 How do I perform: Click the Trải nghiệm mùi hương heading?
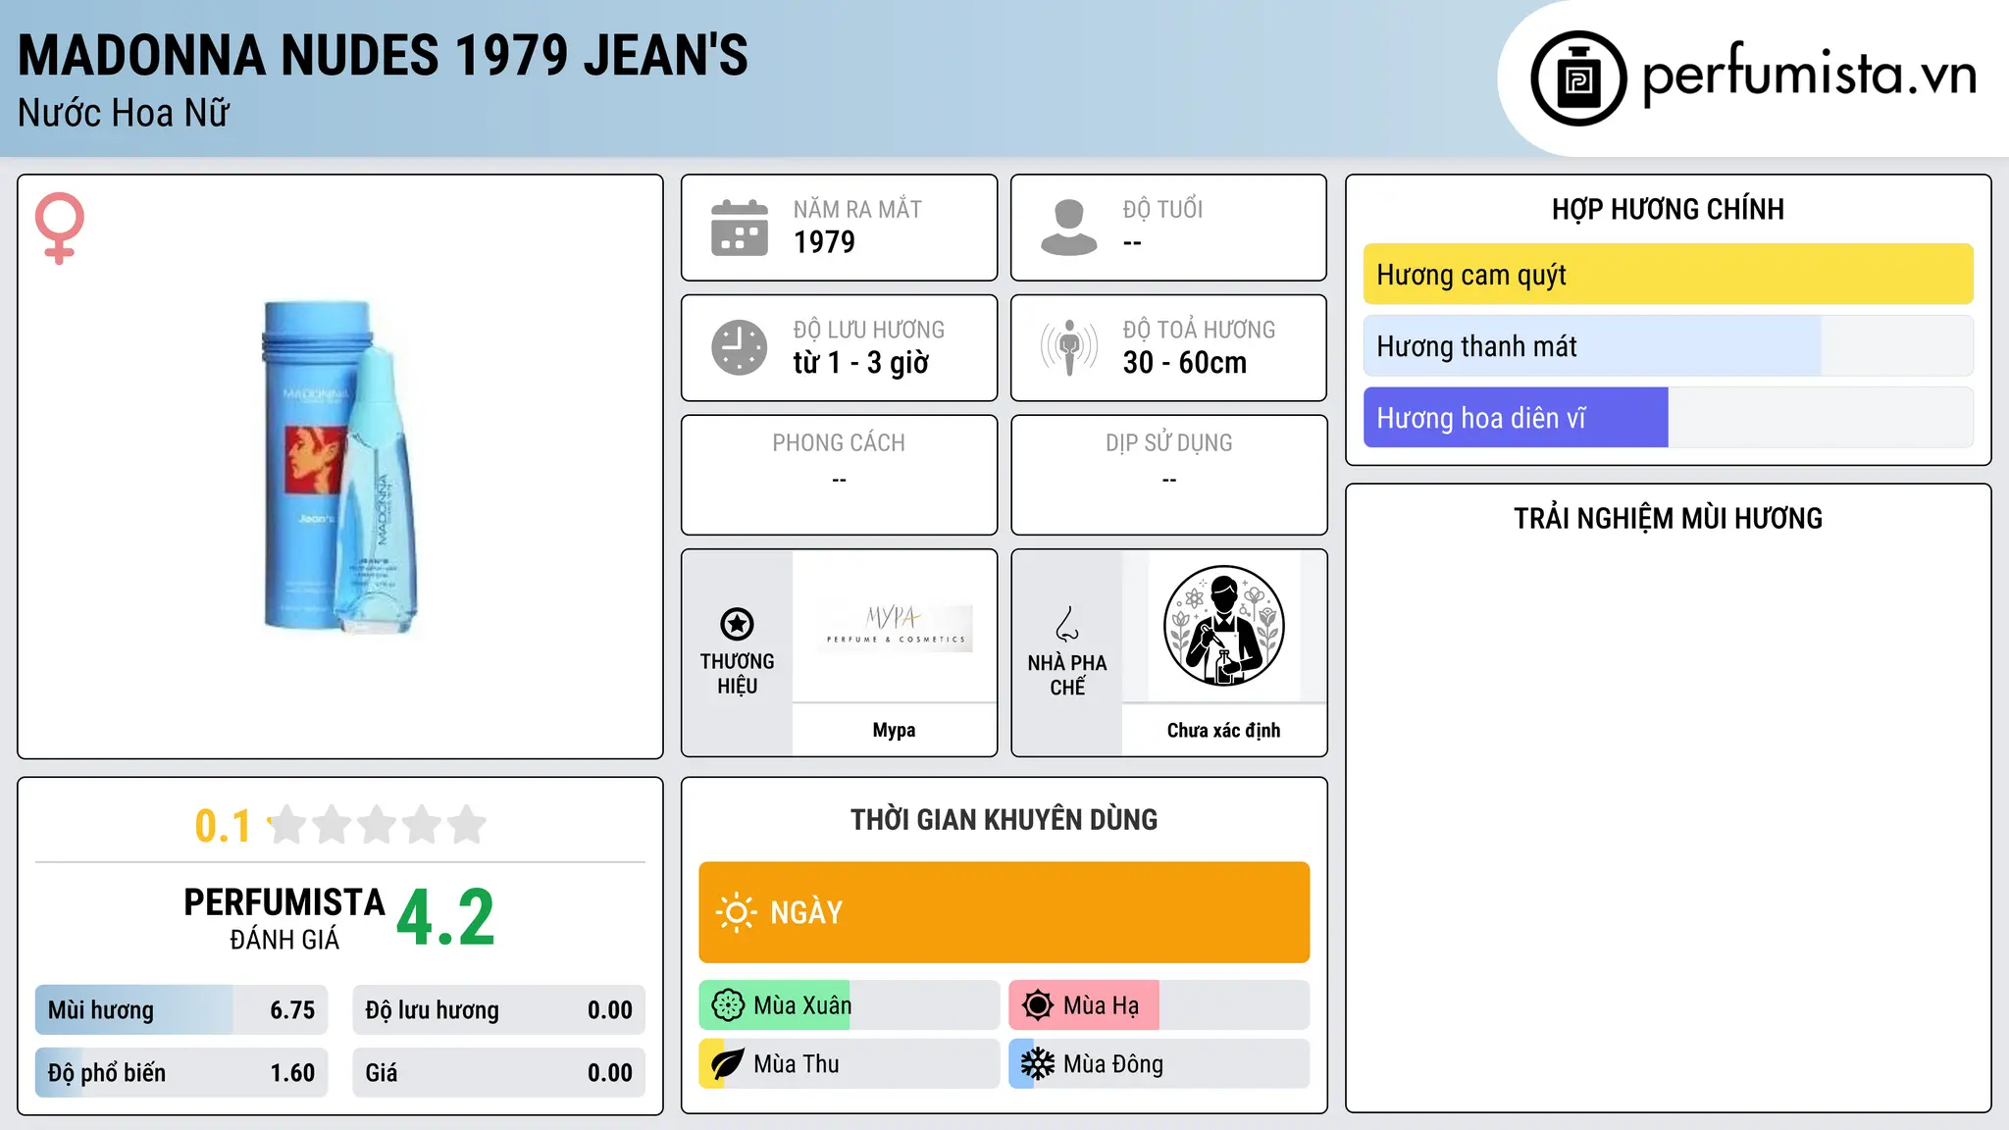[x=1669, y=519]
